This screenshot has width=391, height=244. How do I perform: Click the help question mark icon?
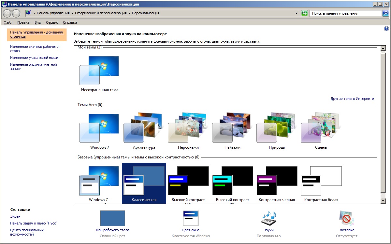386,29
